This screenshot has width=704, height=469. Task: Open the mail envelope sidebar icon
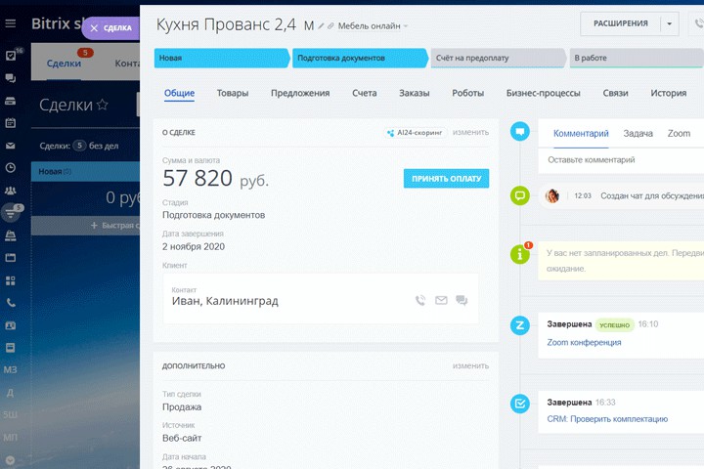11,146
